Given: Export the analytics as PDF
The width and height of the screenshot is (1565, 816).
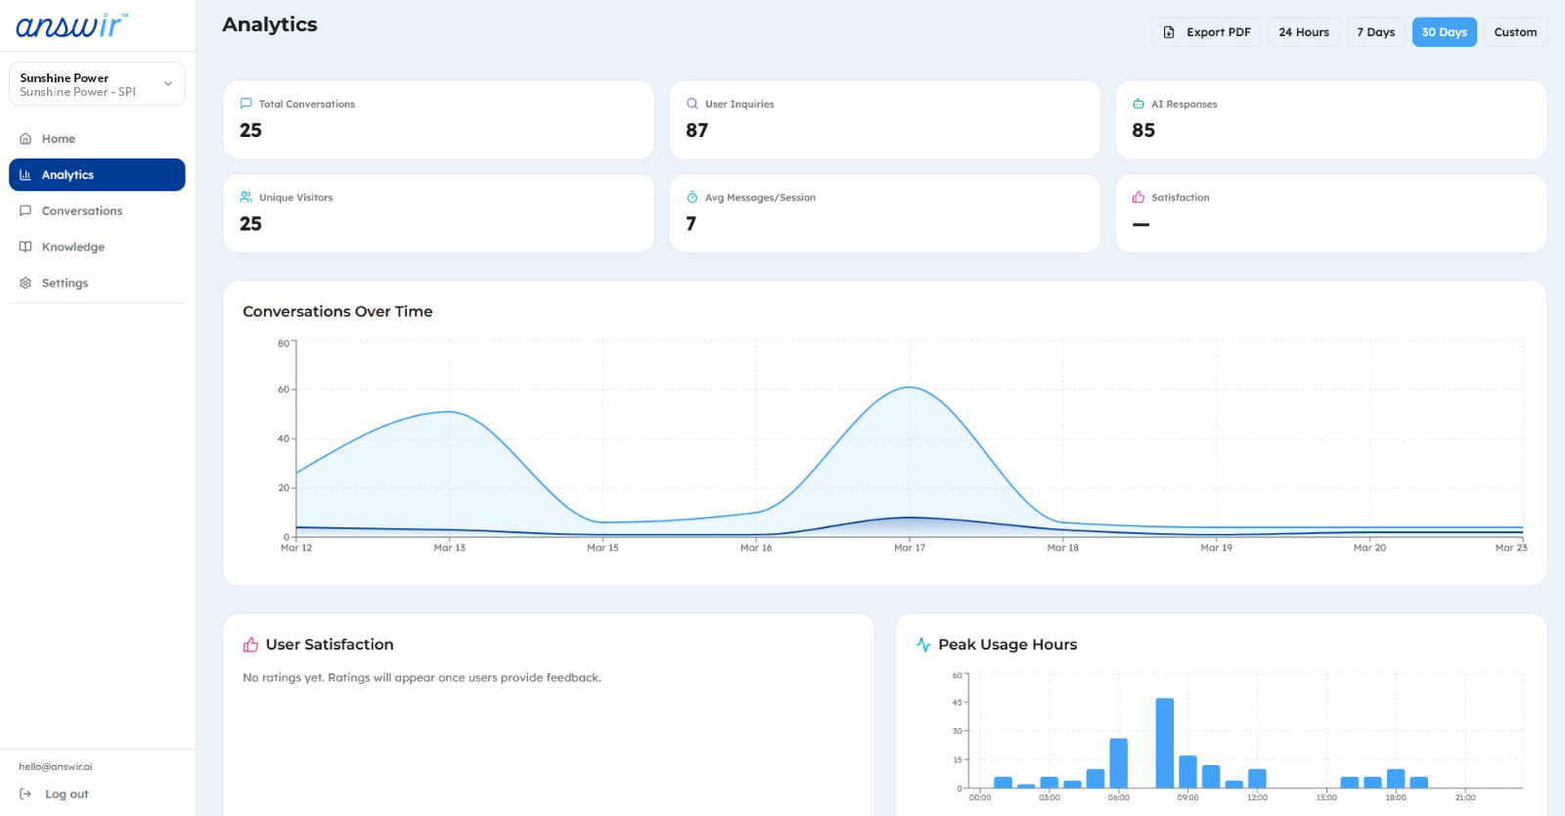Looking at the screenshot, I should (x=1206, y=32).
